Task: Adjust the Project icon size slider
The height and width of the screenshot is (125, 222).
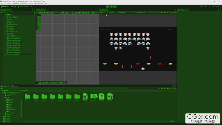Action: click(x=172, y=121)
